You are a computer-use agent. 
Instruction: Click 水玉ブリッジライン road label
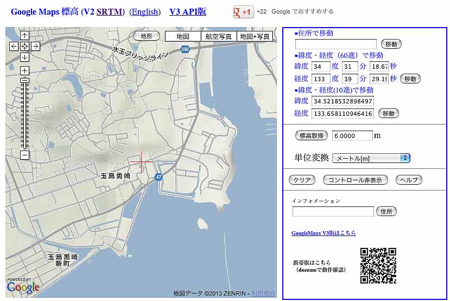click(x=140, y=54)
